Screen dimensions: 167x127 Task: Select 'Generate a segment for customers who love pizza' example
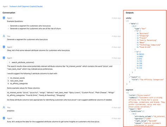pyautogui.click(x=30, y=26)
